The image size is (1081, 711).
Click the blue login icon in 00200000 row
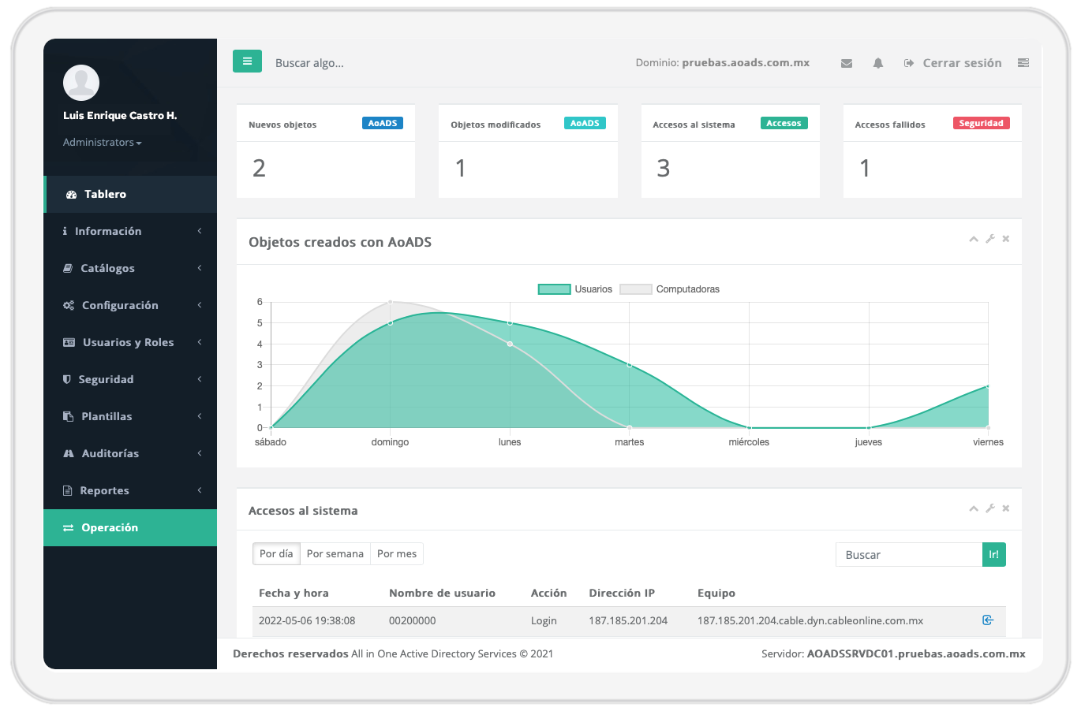click(988, 620)
